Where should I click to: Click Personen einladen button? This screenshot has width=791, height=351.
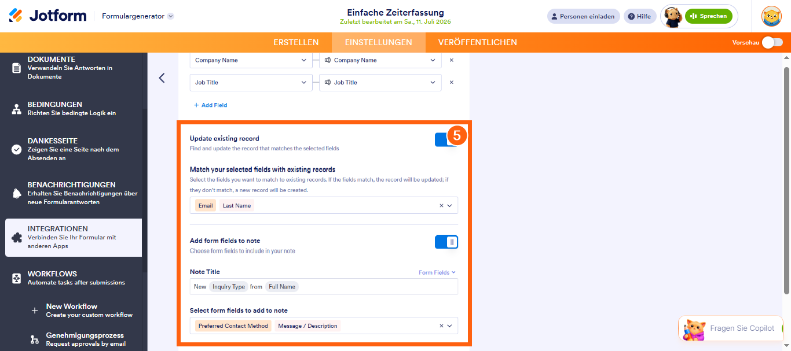(x=583, y=16)
